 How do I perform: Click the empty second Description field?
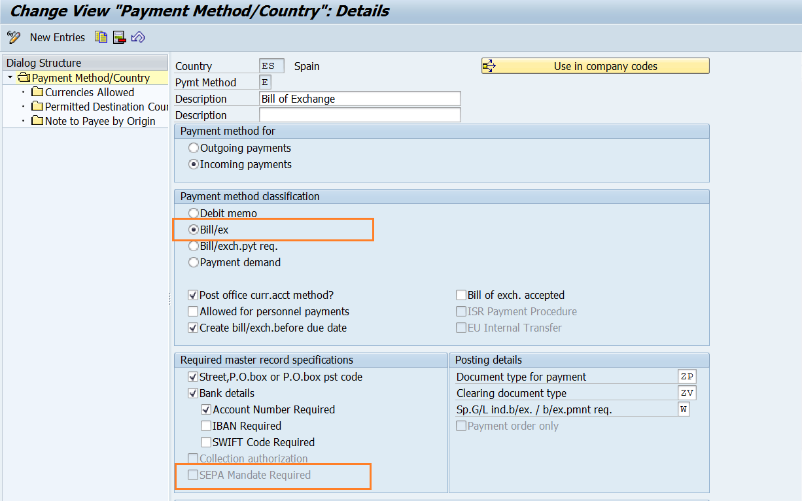pyautogui.click(x=360, y=115)
